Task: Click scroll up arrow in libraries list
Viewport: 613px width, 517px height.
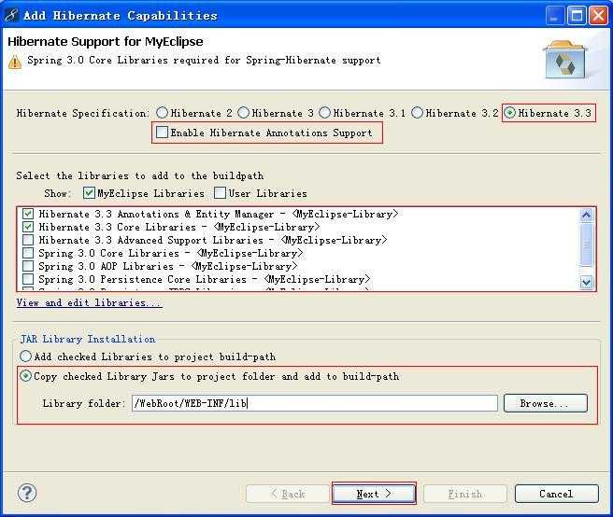Action: pos(586,215)
